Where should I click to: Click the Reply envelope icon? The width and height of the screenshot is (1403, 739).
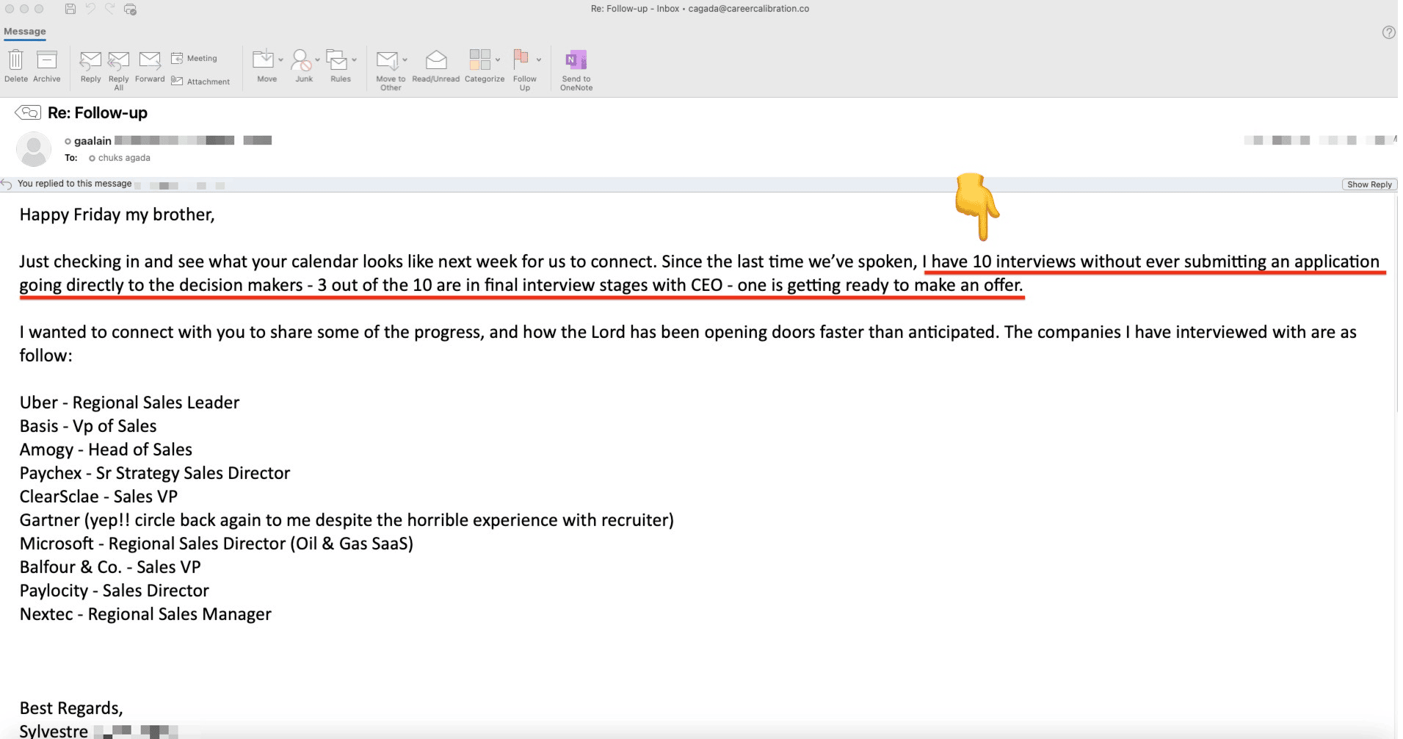coord(90,60)
